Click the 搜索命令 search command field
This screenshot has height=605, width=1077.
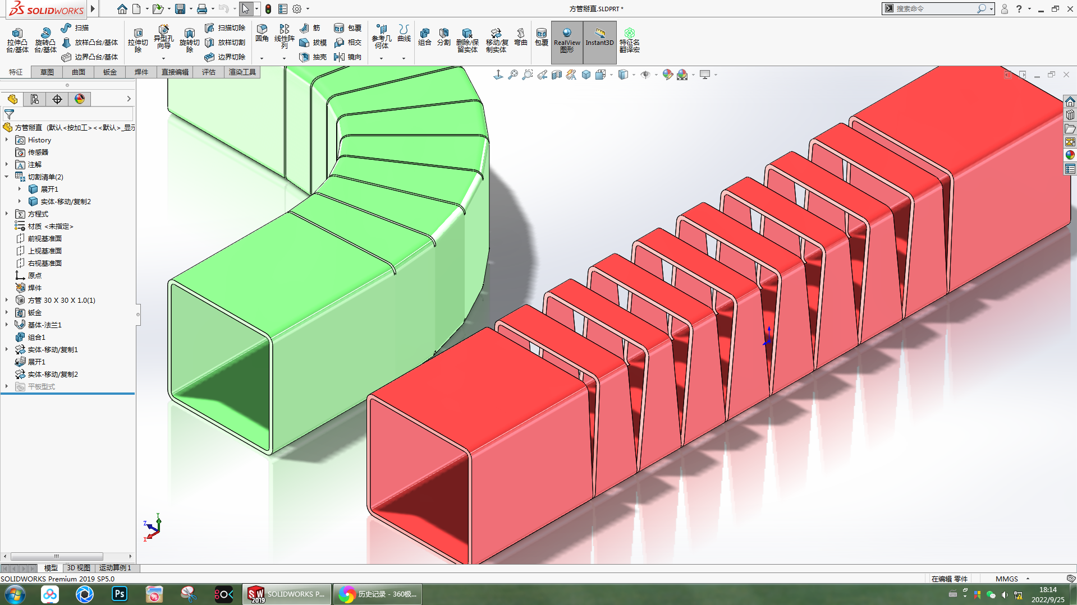tap(934, 8)
